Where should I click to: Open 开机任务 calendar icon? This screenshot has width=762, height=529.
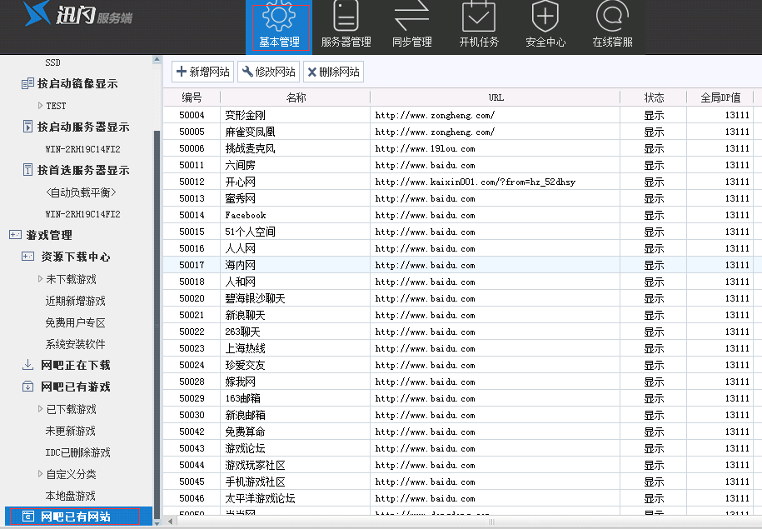click(478, 16)
